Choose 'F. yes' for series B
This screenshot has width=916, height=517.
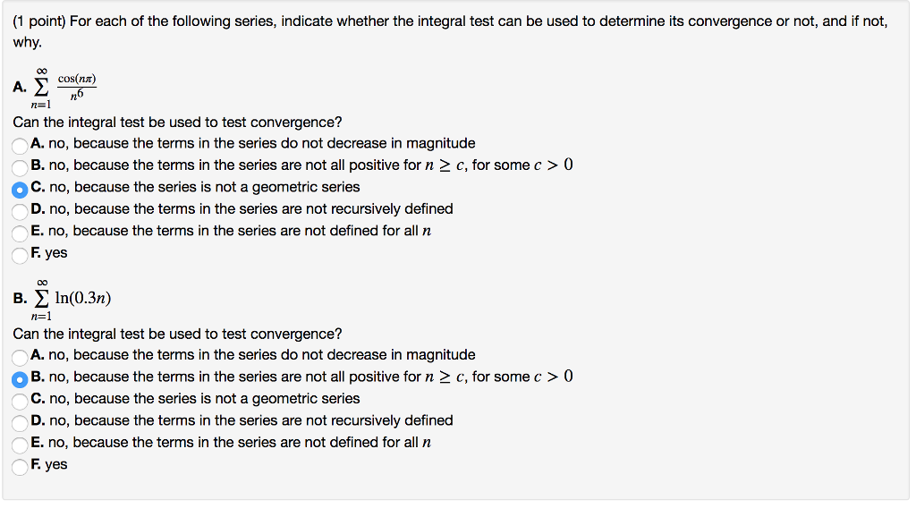click(x=20, y=464)
